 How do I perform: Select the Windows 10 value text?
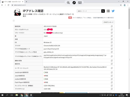point(47,42)
